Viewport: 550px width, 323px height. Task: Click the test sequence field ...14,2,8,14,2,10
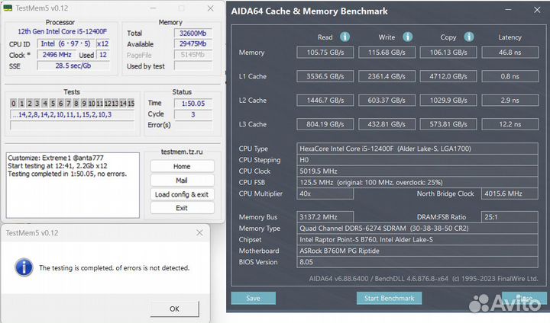pos(73,114)
